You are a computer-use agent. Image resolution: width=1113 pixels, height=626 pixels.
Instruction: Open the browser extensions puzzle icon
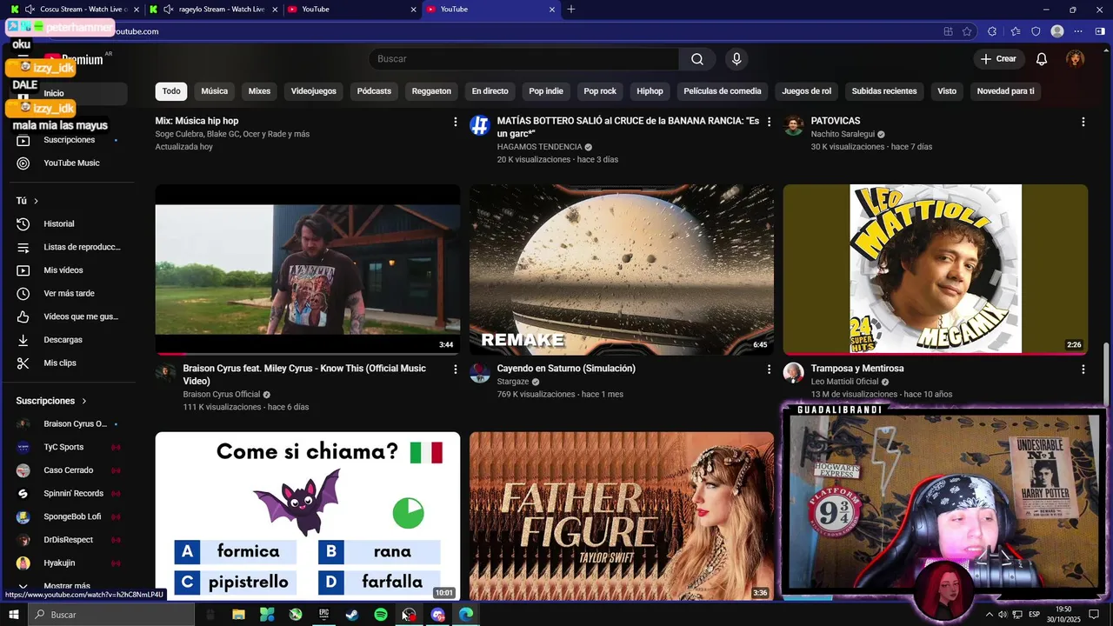point(992,31)
